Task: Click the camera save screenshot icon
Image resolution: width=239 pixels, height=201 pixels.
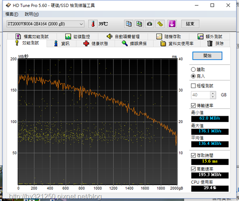Action: [150, 24]
